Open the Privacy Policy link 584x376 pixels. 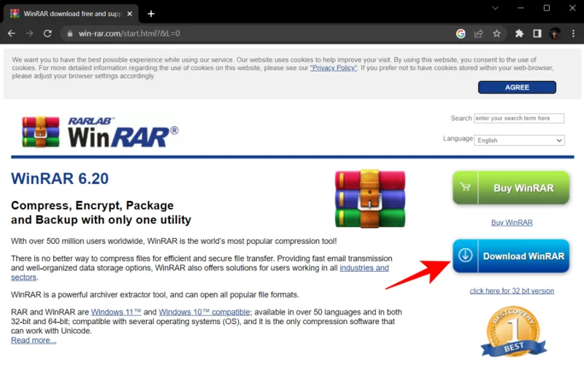(x=334, y=68)
